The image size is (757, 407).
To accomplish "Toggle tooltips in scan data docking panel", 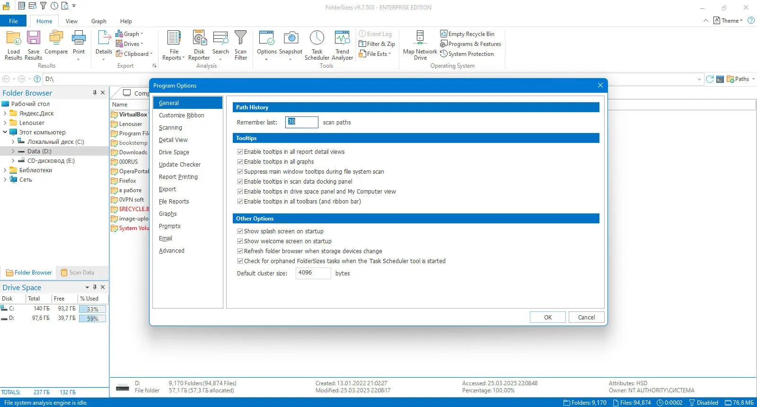I will [x=240, y=182].
